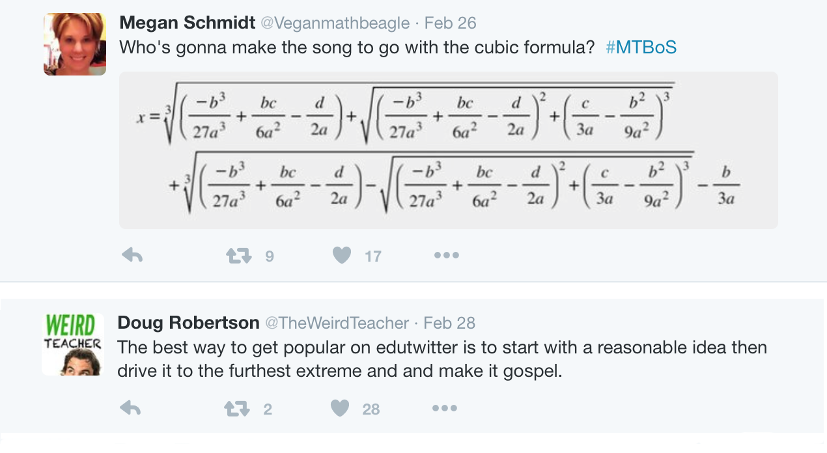
Task: Enlarge the cubic formula image
Action: 448,150
